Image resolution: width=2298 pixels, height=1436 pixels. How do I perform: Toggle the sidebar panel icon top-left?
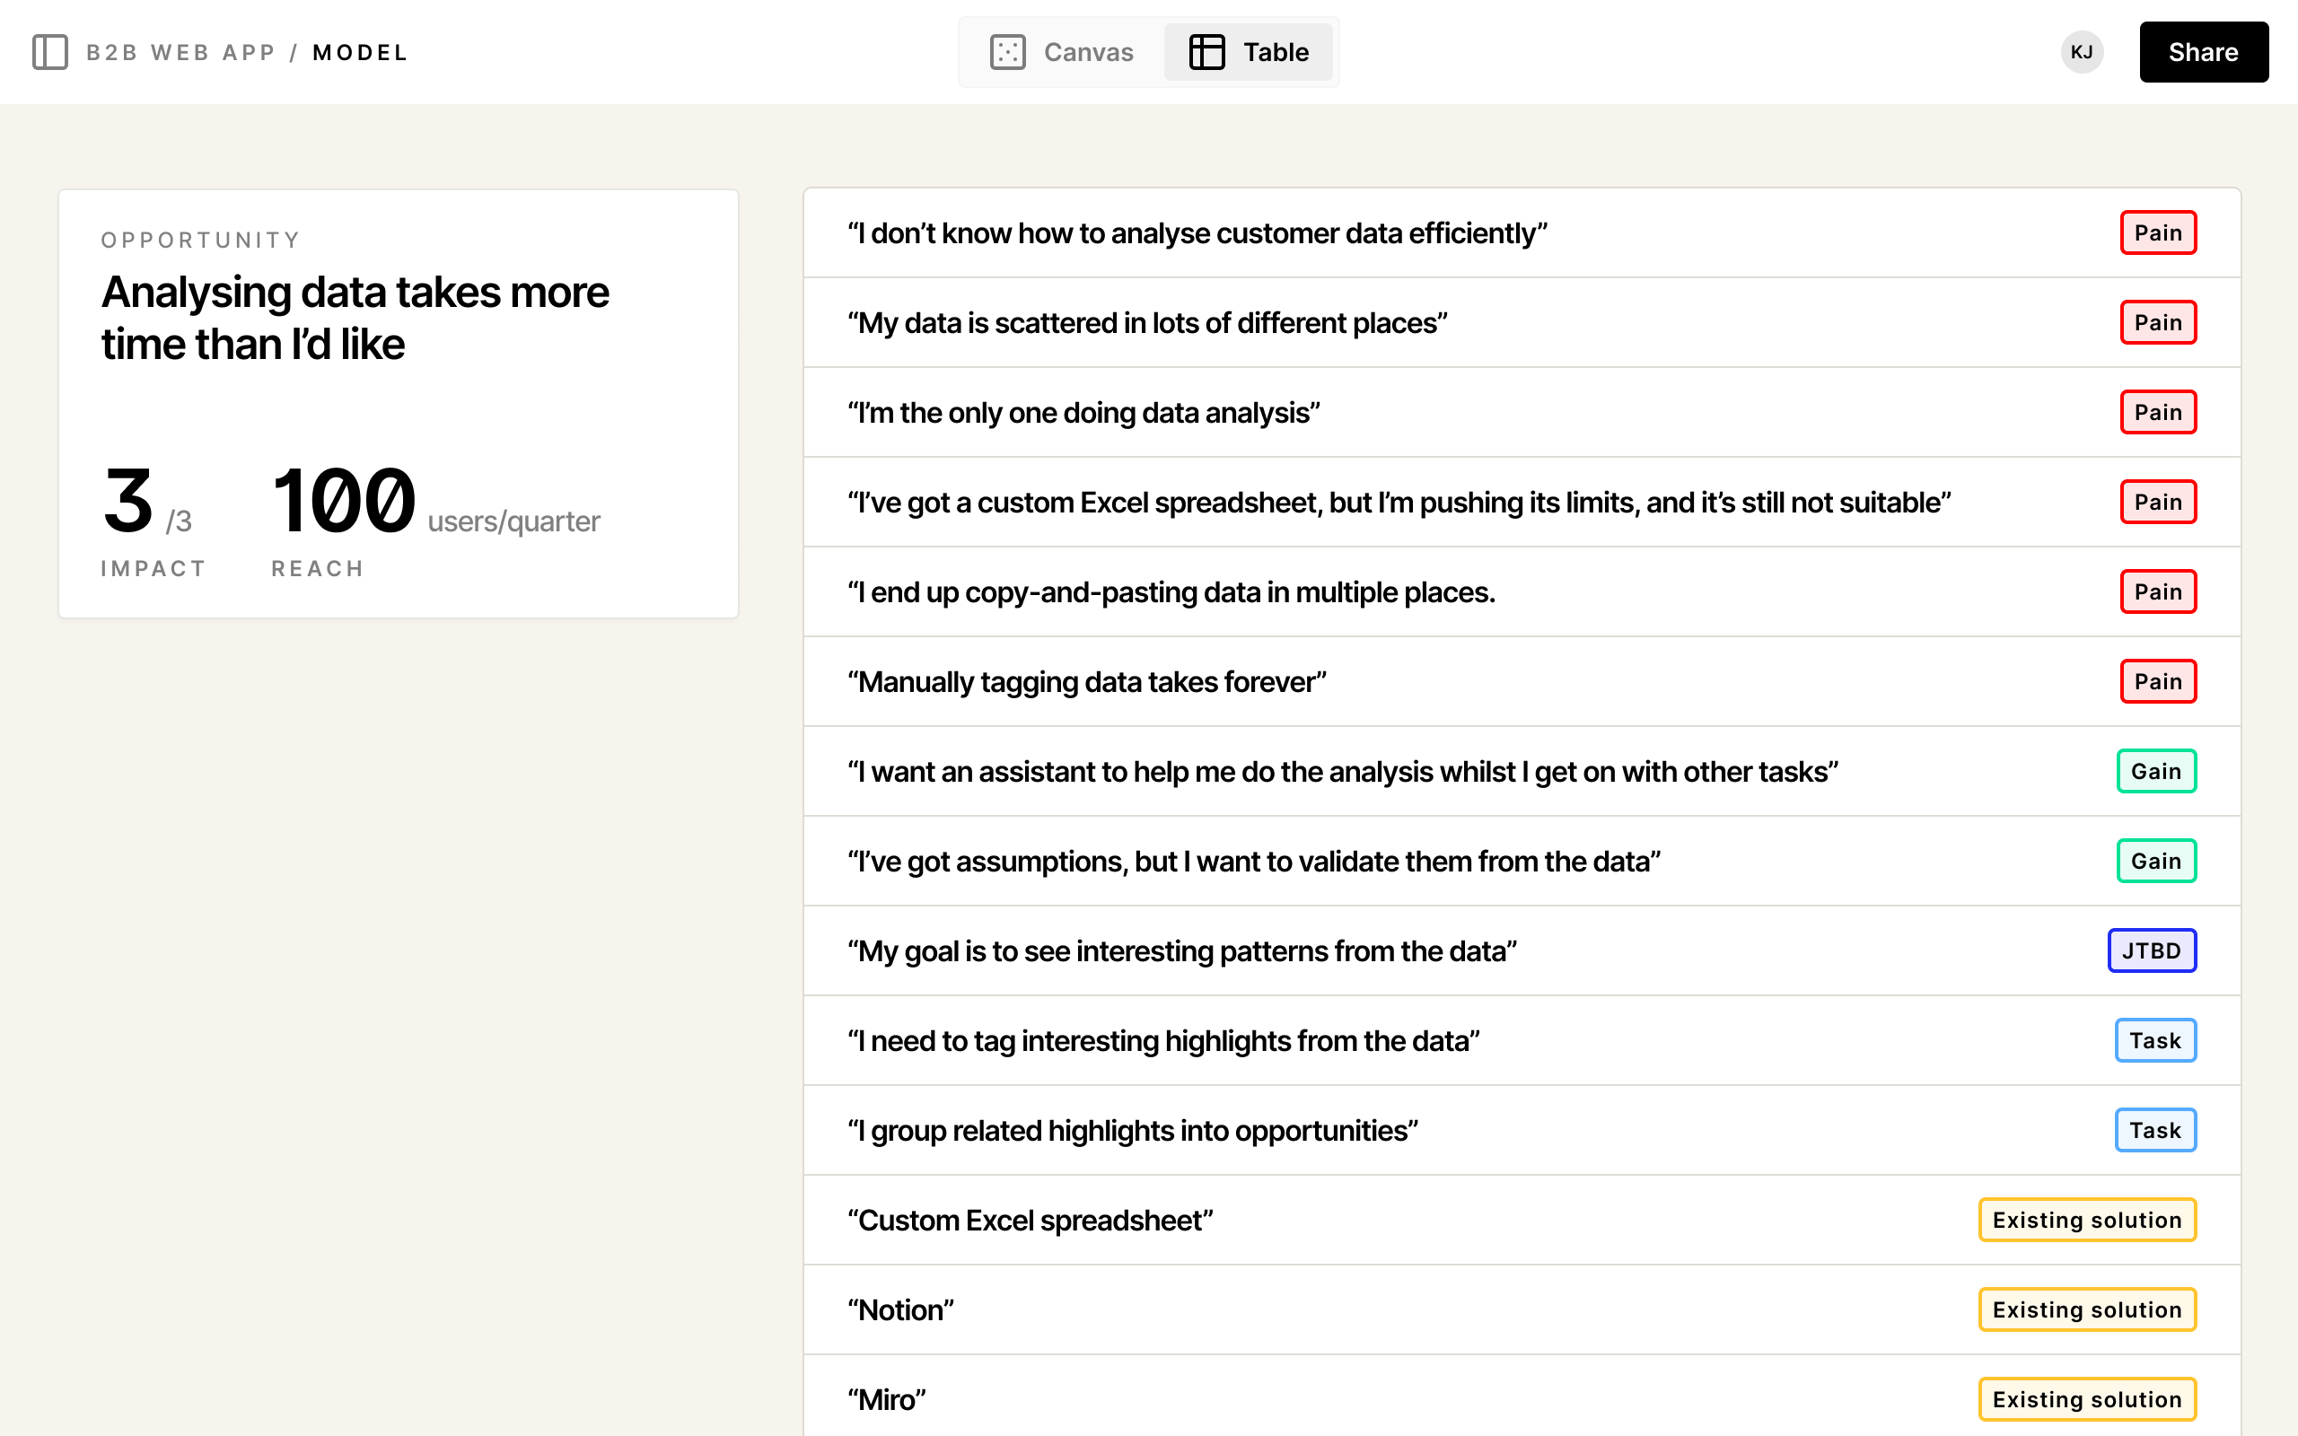(x=50, y=52)
